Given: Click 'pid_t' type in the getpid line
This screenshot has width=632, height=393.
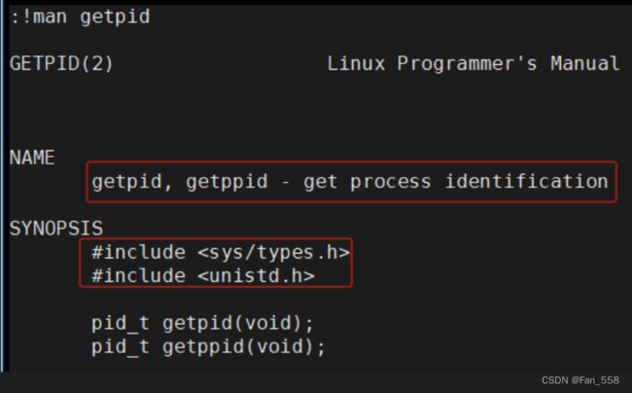Looking at the screenshot, I should pos(121,324).
